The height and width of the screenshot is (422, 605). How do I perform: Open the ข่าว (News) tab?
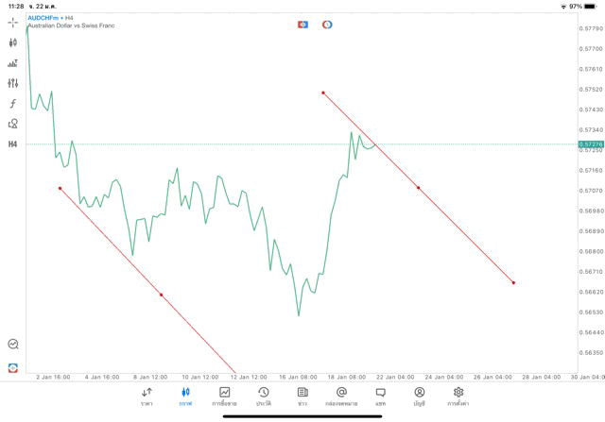[302, 397]
